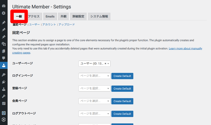Switch to the 詳細設定 tab
The image size is (211, 125).
tap(78, 16)
